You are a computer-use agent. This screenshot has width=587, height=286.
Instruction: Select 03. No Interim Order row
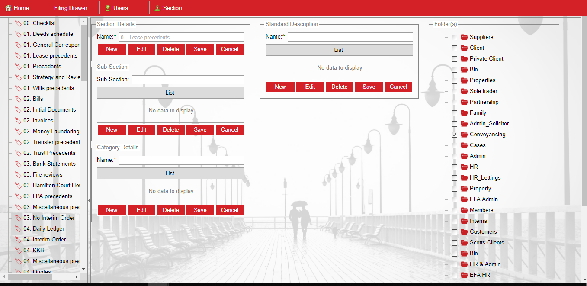pos(49,218)
